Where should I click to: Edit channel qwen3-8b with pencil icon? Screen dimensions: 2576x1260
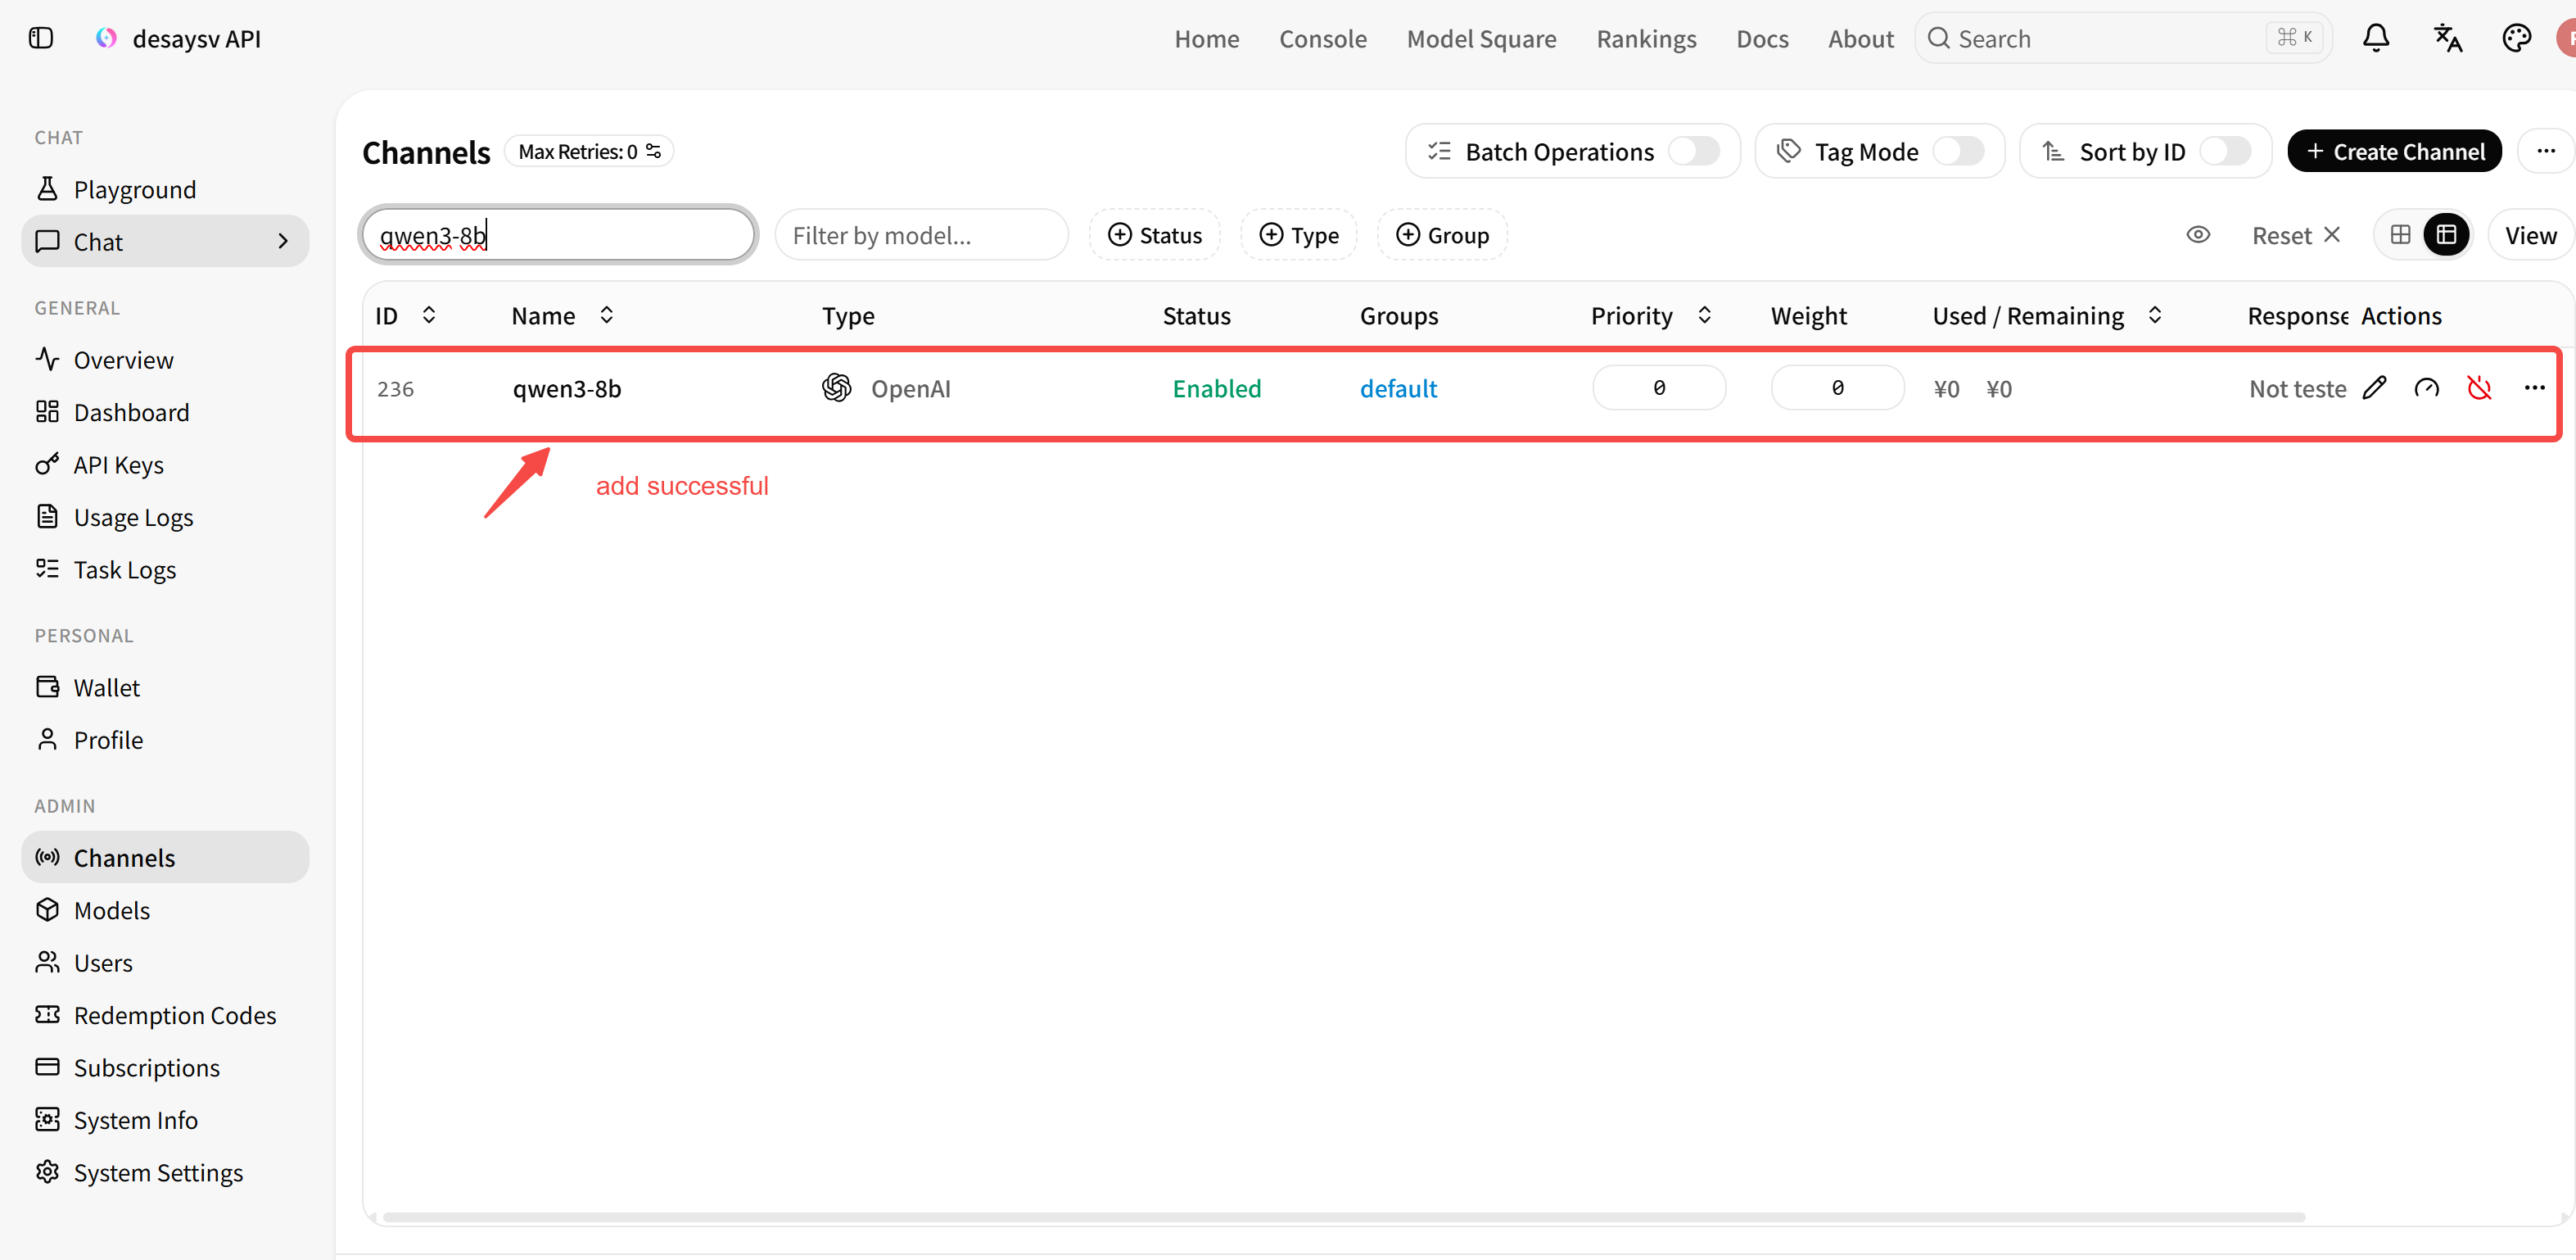tap(2375, 388)
